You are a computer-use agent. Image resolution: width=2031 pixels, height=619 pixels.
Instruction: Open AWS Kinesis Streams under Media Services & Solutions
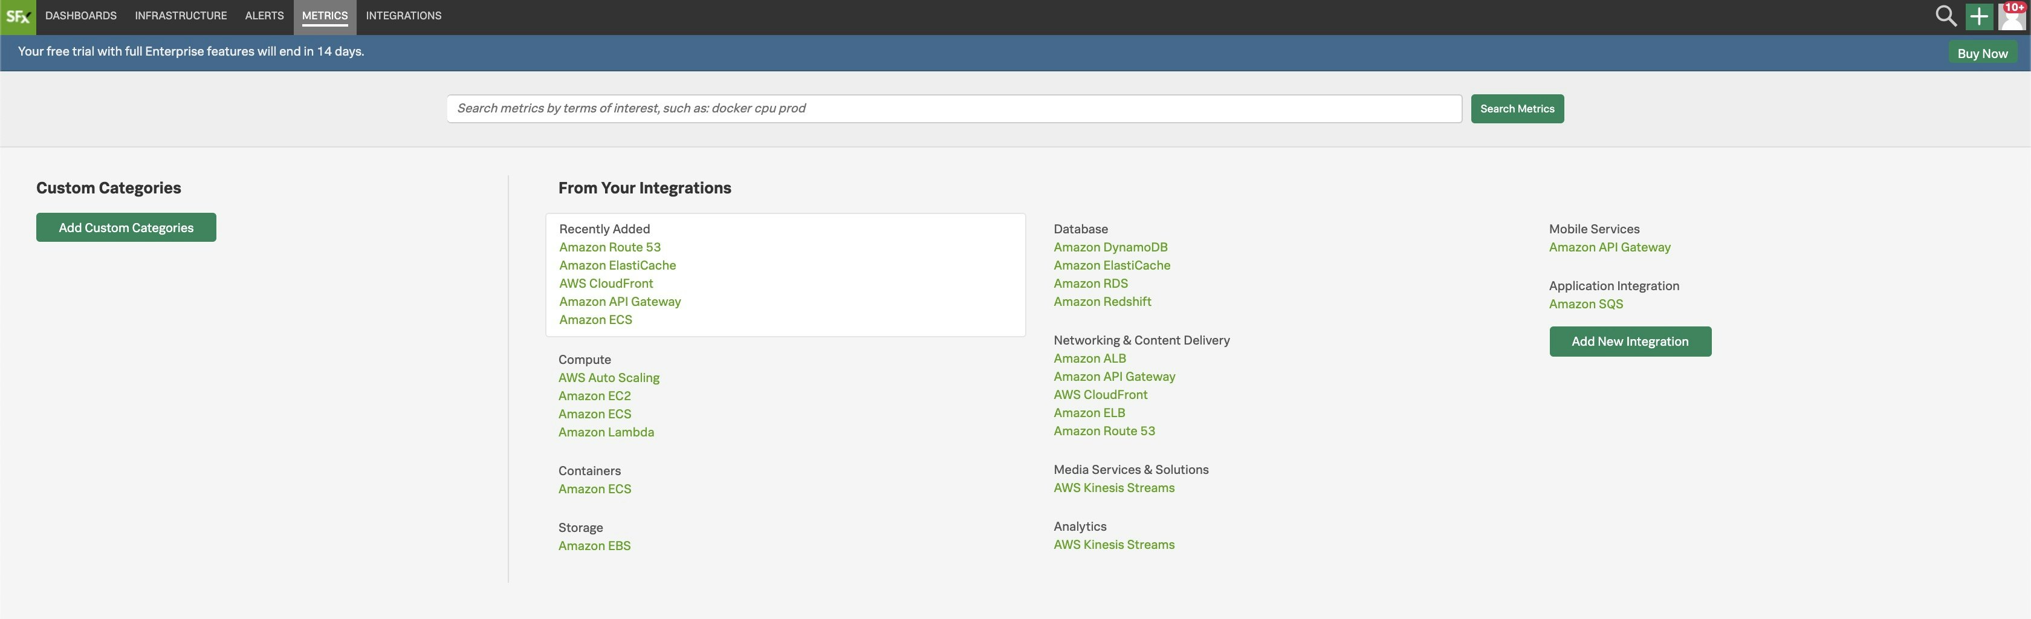[x=1114, y=487]
